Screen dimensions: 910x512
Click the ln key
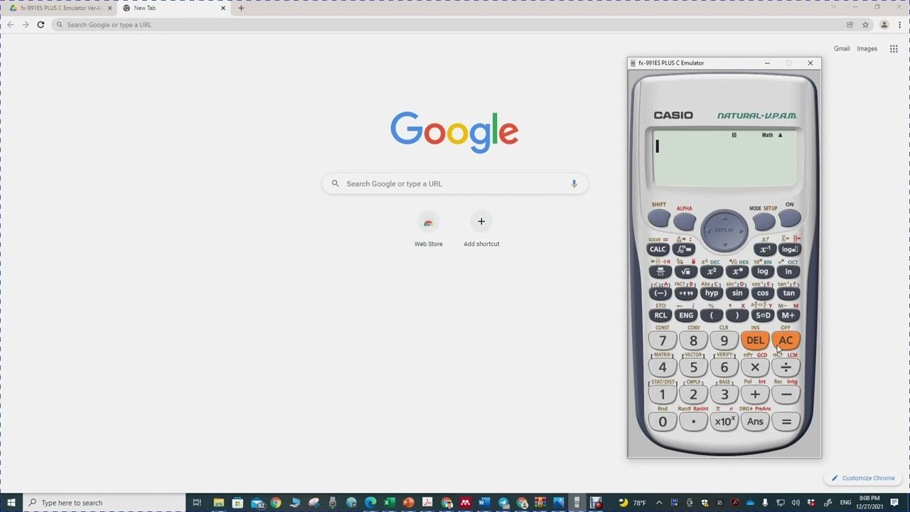click(x=788, y=272)
